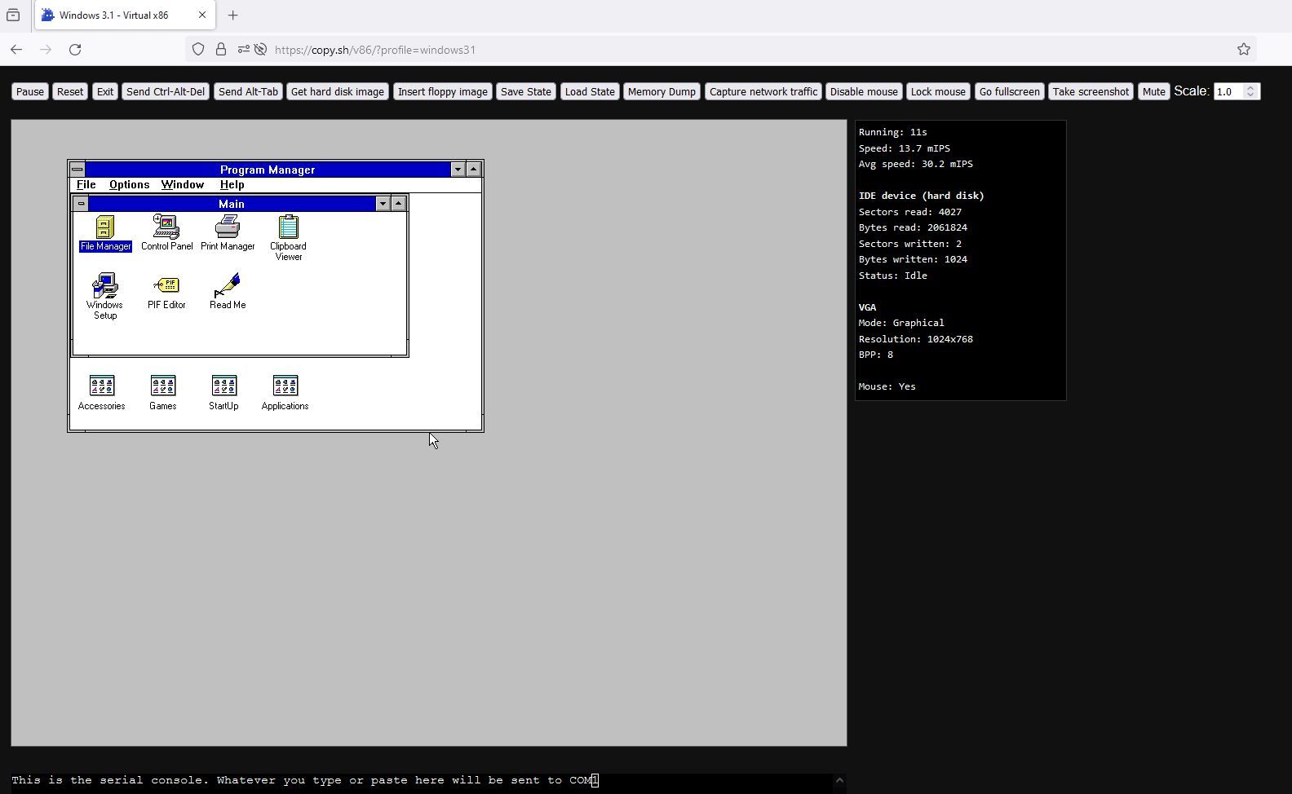Select the StartUp program group icon

pos(223,393)
